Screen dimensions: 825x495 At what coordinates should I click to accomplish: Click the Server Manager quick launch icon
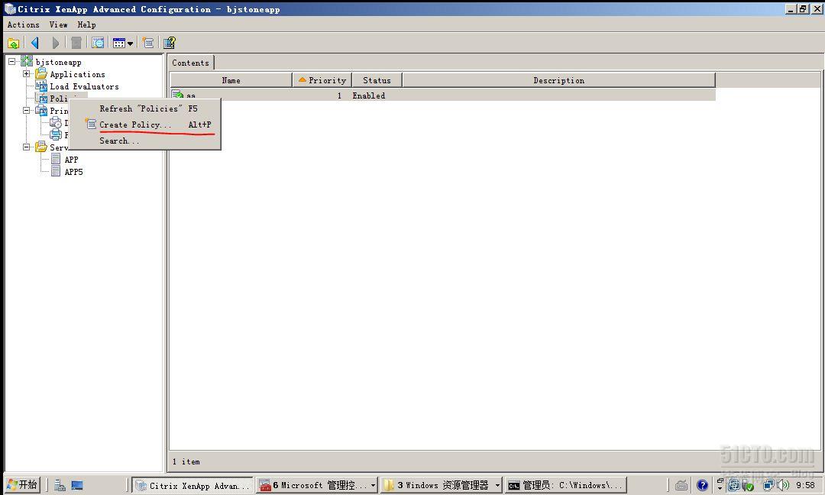[x=60, y=485]
